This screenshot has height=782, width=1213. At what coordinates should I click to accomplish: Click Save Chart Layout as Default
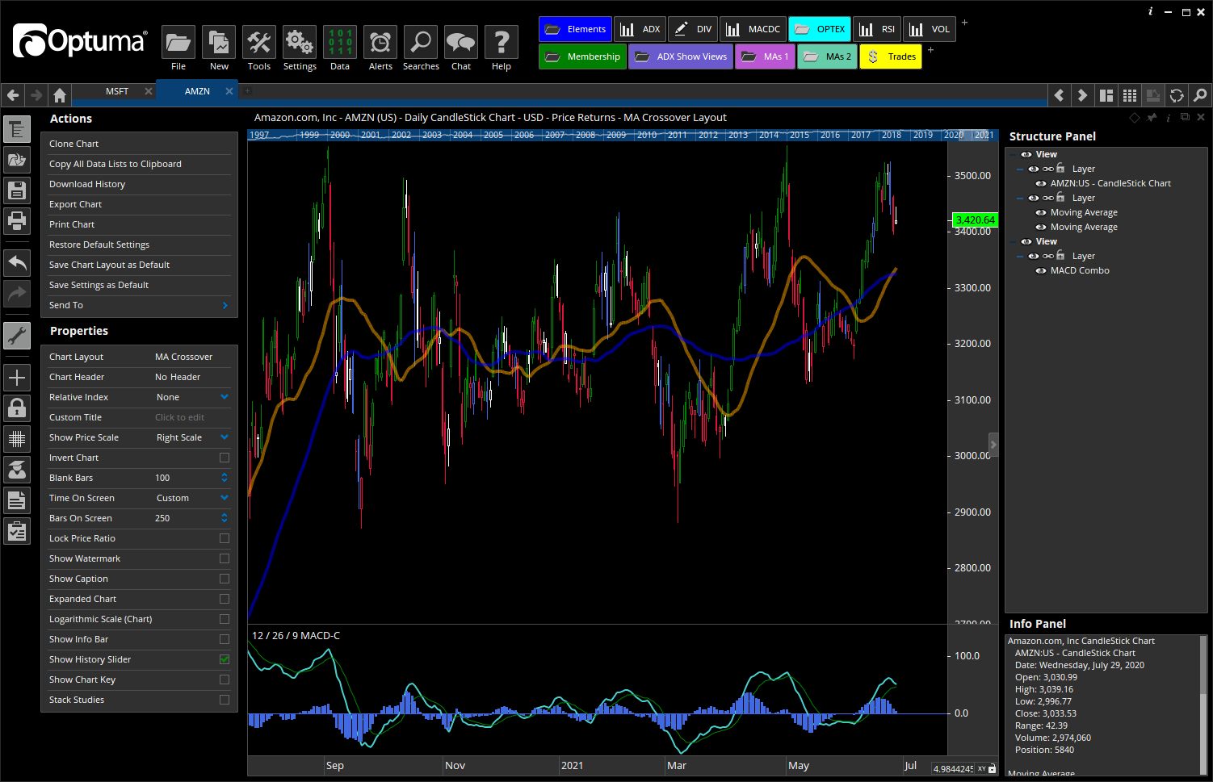pos(109,265)
